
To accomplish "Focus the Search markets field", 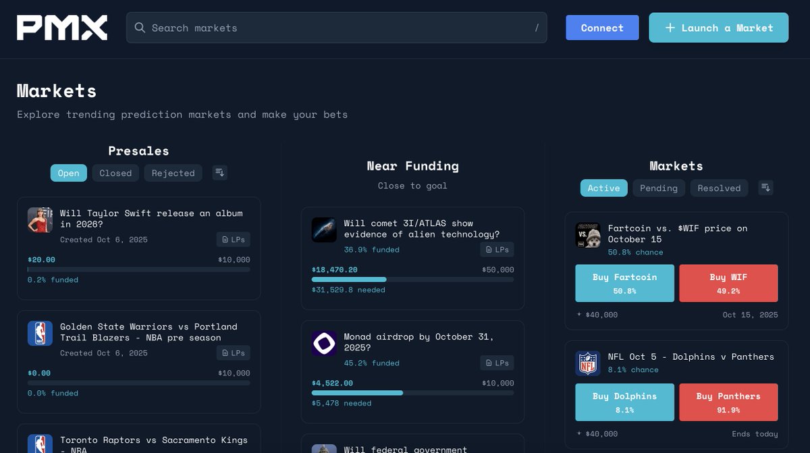I will click(x=336, y=28).
